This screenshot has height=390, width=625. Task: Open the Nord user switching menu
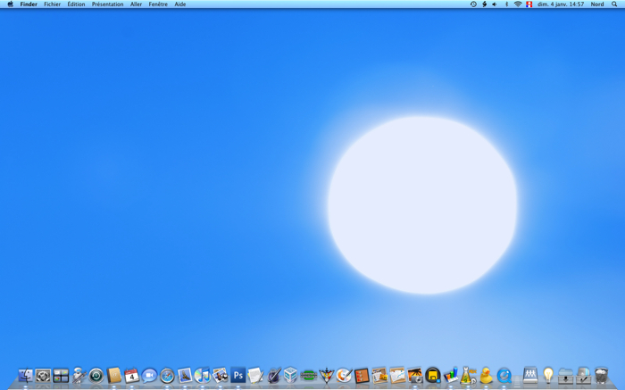[597, 4]
